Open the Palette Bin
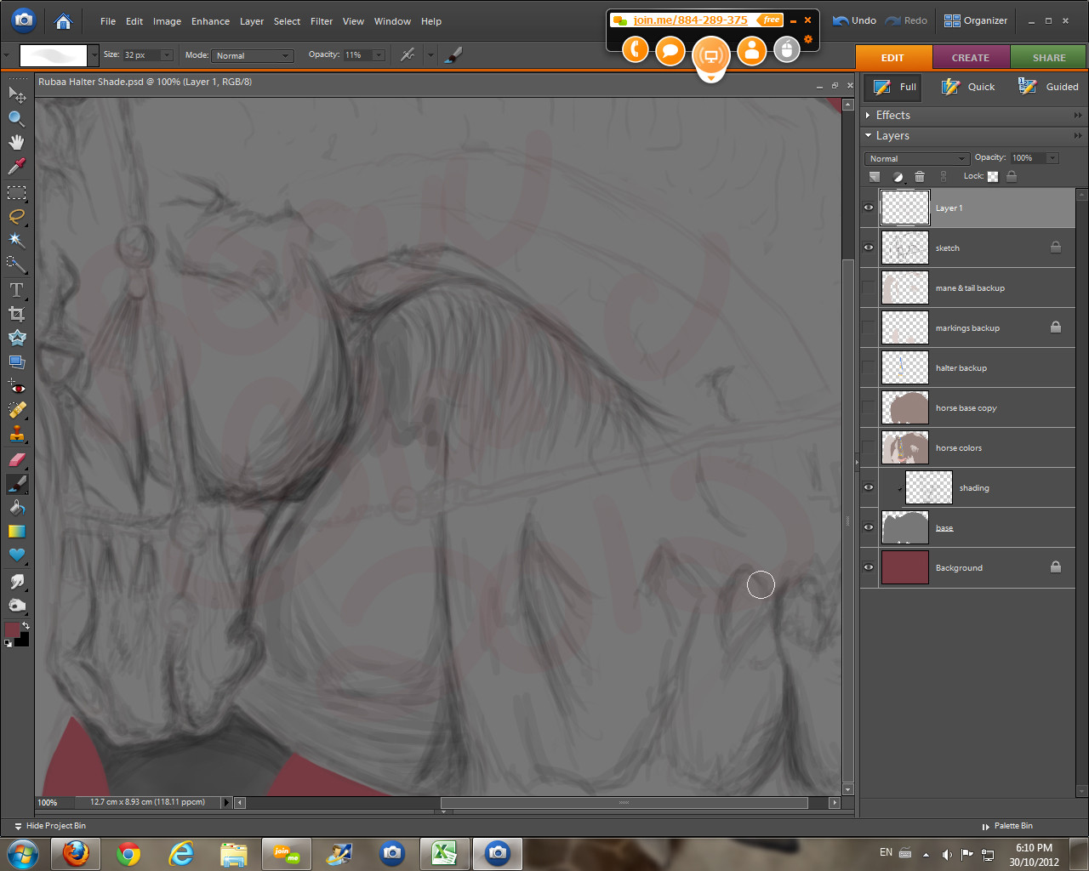 click(x=1007, y=826)
